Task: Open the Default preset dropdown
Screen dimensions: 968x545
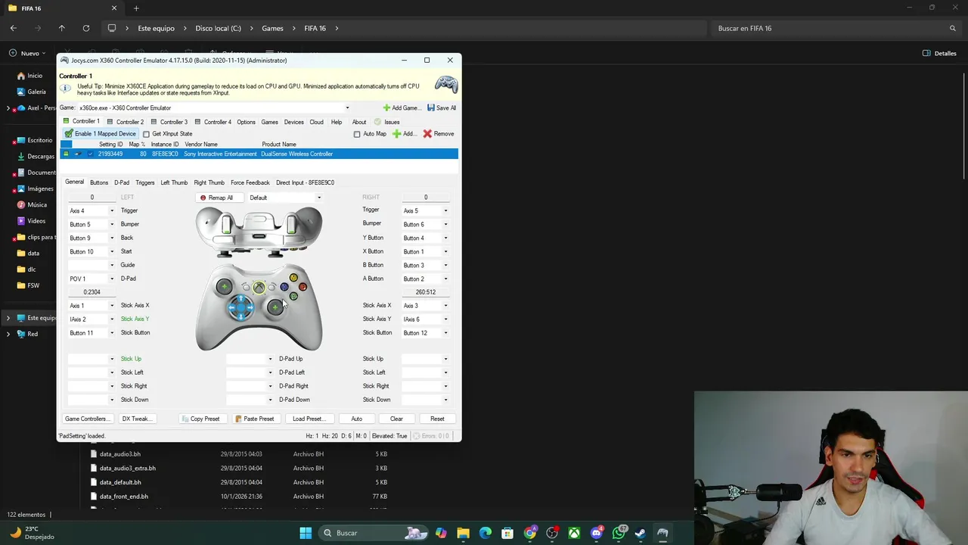Action: click(x=319, y=198)
